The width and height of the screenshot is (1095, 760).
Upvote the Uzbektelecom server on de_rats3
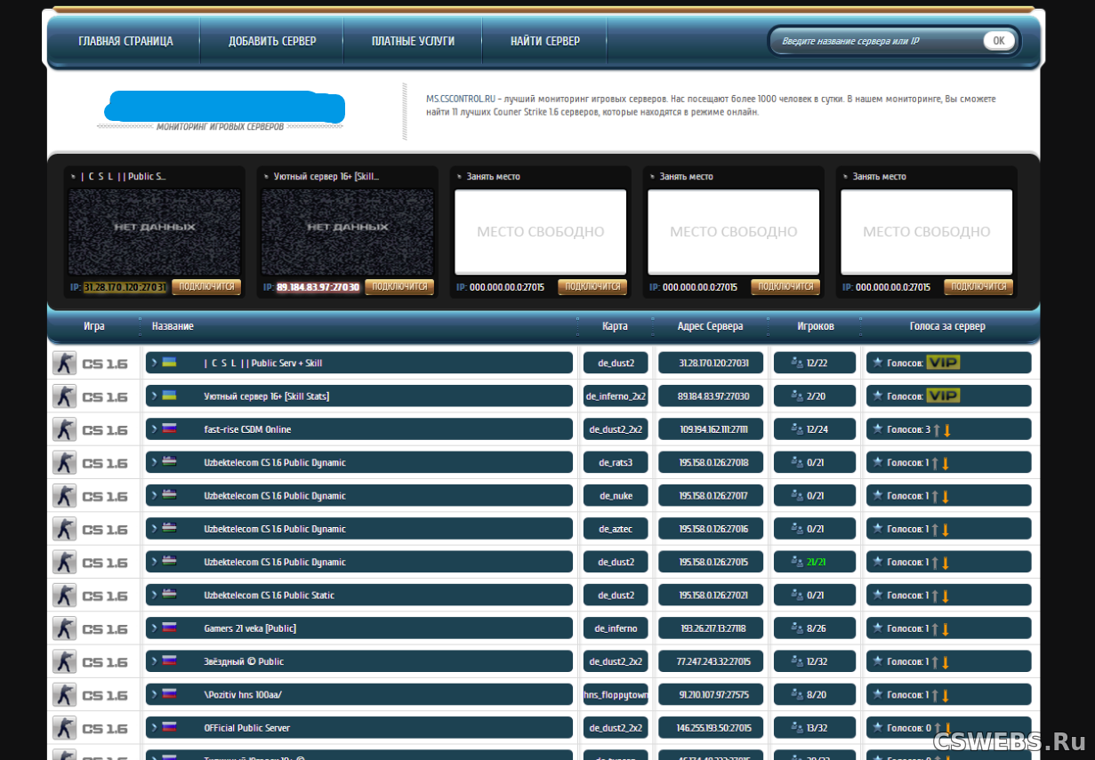(x=935, y=463)
